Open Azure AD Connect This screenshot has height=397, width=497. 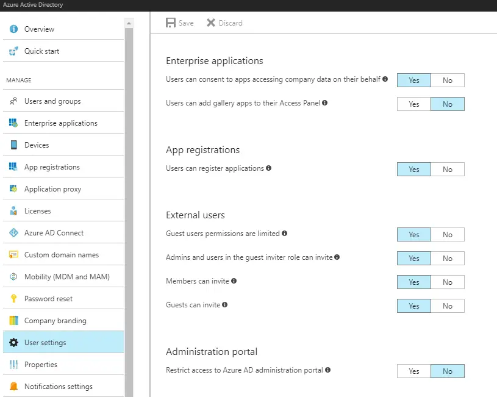[x=63, y=232]
